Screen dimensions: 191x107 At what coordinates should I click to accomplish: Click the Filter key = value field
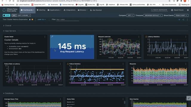pos(68,20)
